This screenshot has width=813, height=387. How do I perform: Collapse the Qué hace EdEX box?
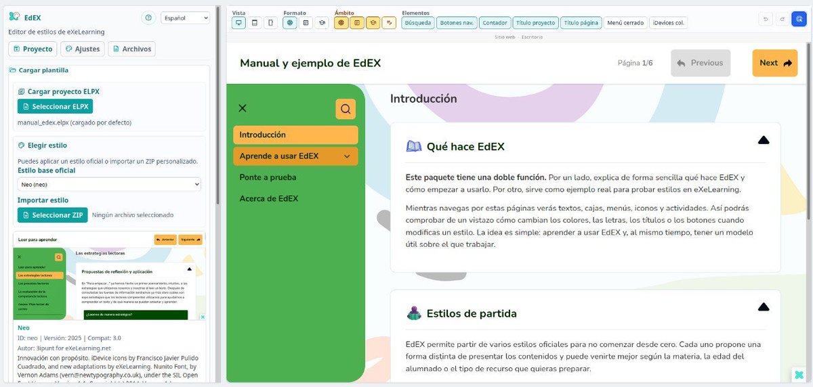coord(764,140)
